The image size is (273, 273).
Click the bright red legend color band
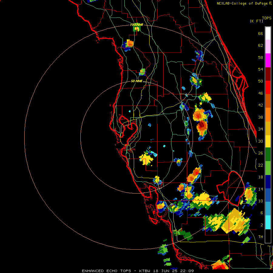coord(268,87)
